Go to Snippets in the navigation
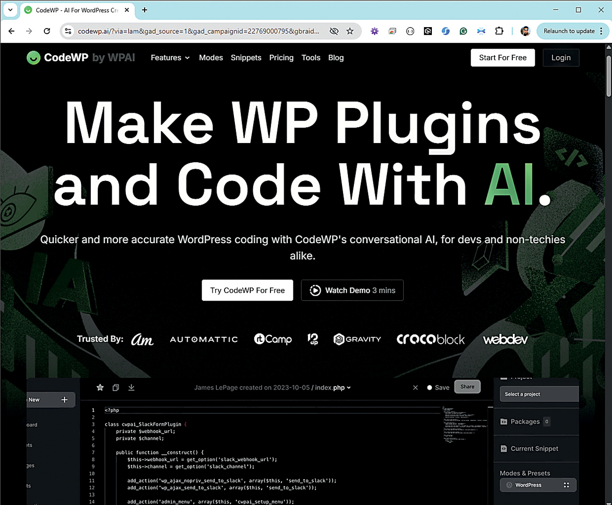612x505 pixels. (246, 58)
